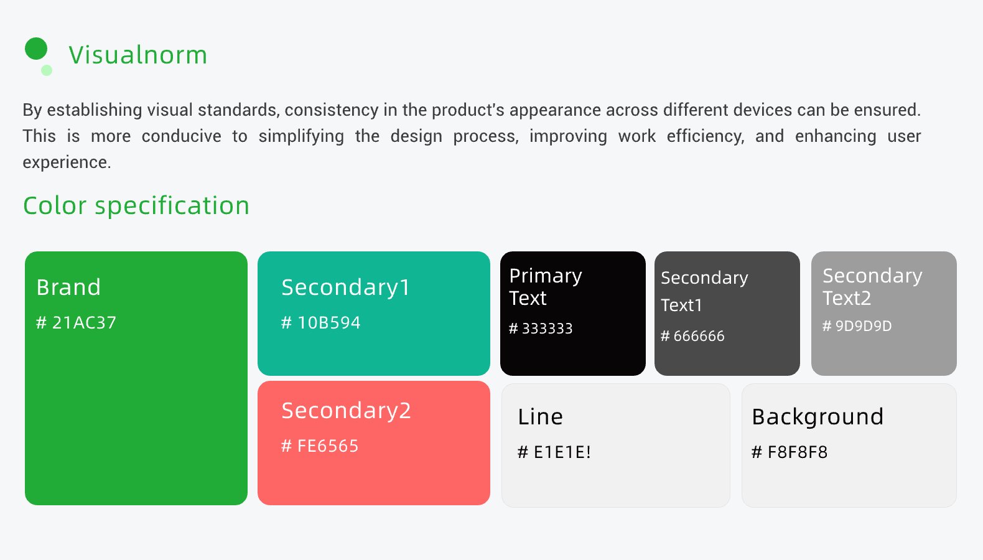Viewport: 983px width, 560px height.
Task: Click the # 21AC37 hex code
Action: (76, 322)
